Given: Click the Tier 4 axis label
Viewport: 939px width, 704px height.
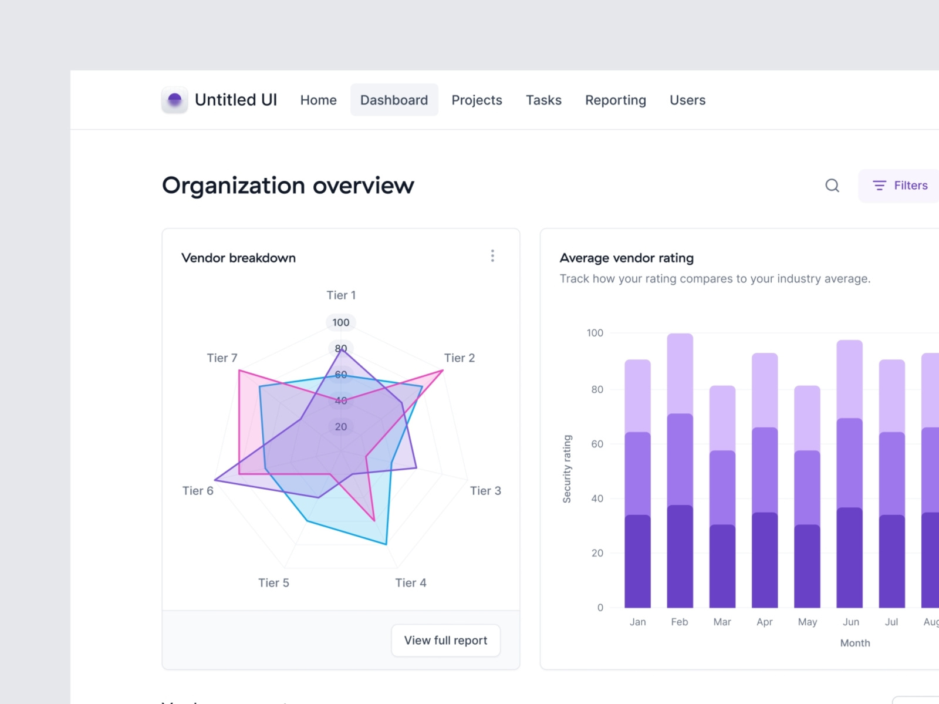Looking at the screenshot, I should pos(411,582).
